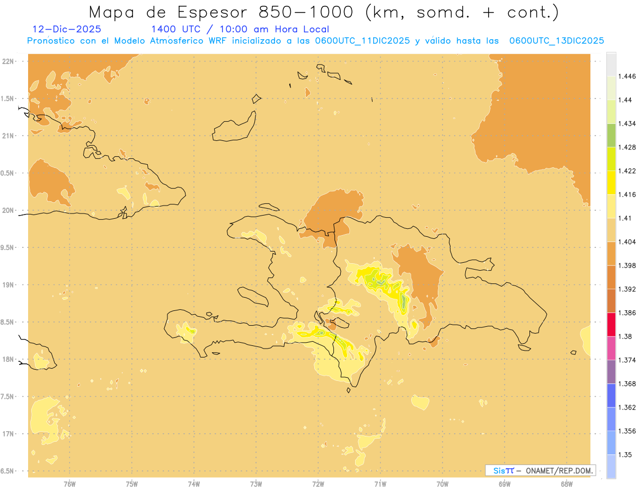Click the '1.362' colorbar value
The width and height of the screenshot is (636, 491).
tap(628, 407)
